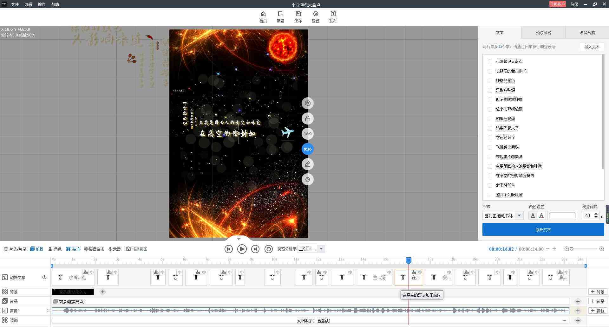Add item to 背景 track with plus
609x327 pixels.
(x=102, y=292)
